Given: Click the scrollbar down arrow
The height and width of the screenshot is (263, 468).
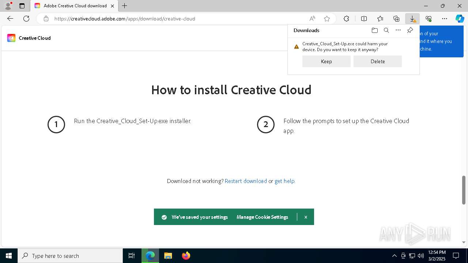Looking at the screenshot, I should [x=464, y=242].
